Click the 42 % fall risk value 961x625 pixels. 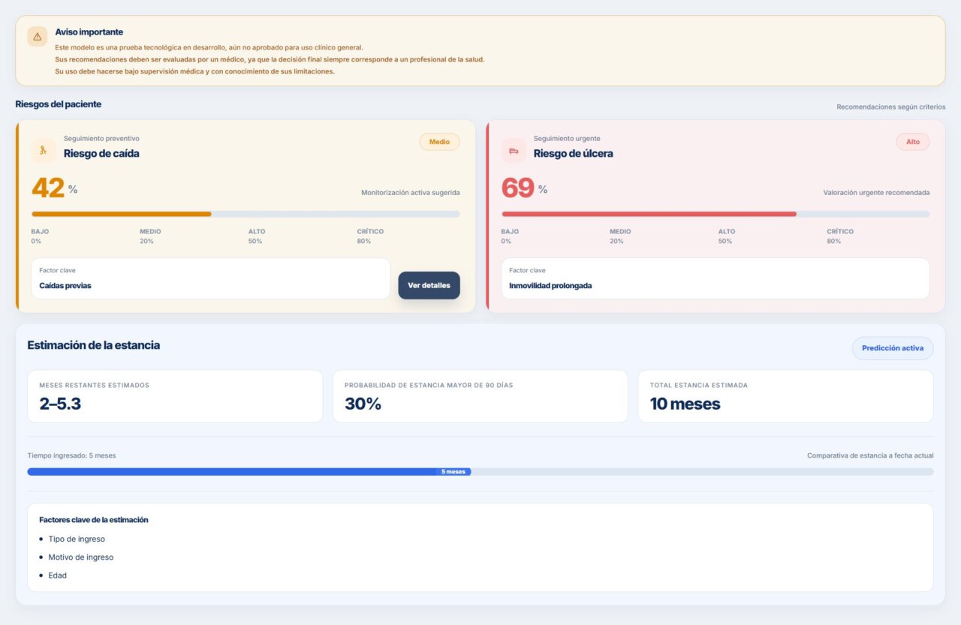tap(55, 188)
